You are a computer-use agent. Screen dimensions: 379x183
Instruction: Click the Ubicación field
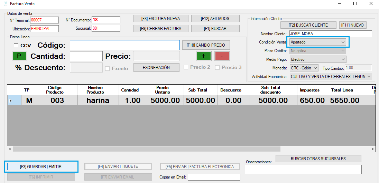coord(45,29)
